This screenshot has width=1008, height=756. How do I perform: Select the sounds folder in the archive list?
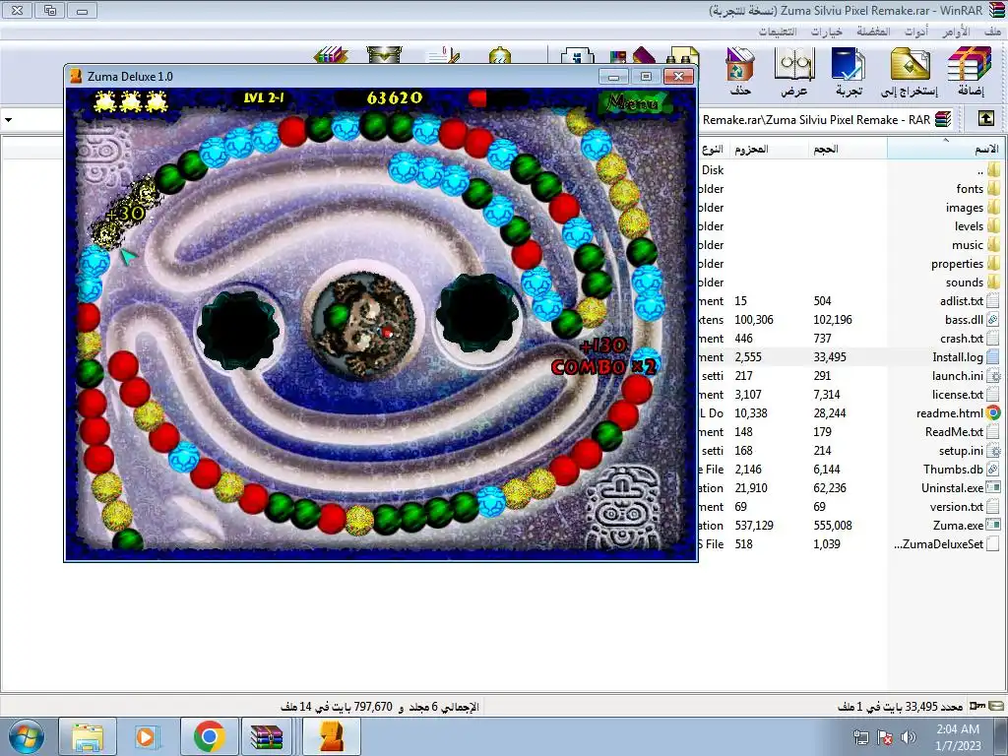[x=973, y=282]
